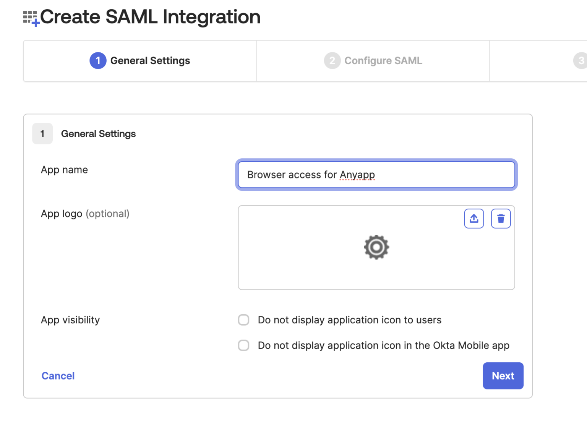587x430 pixels.
Task: Click the App name text field
Action: click(376, 175)
